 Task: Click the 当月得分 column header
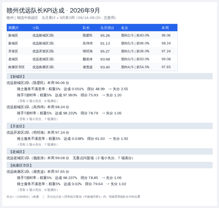click(x=107, y=28)
